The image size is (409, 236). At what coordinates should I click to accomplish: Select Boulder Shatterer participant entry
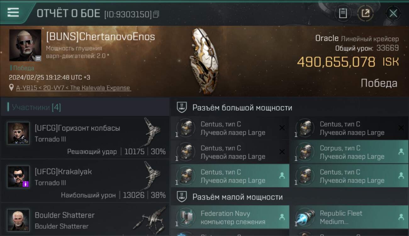85,220
